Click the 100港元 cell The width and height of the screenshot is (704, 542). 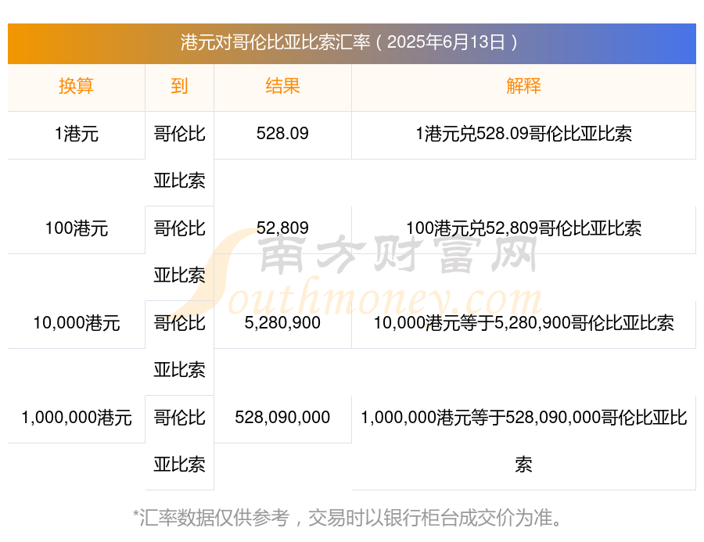coord(77,228)
